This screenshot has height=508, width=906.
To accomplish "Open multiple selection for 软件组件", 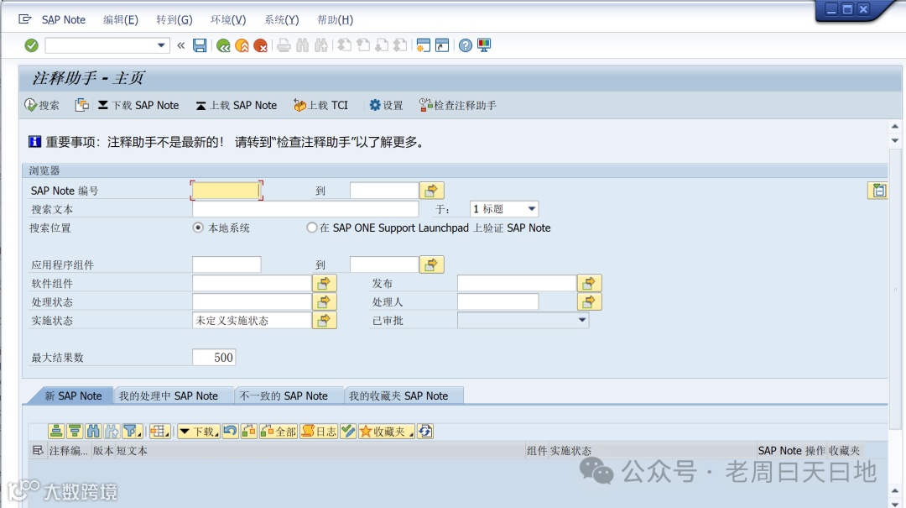I will tap(324, 283).
